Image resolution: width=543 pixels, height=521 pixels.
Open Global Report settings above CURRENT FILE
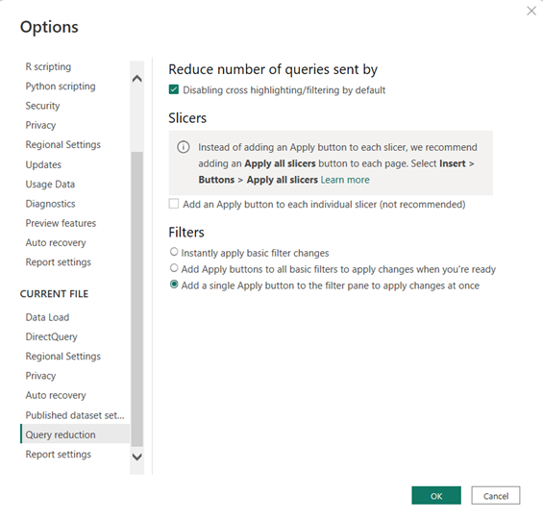pyautogui.click(x=58, y=262)
